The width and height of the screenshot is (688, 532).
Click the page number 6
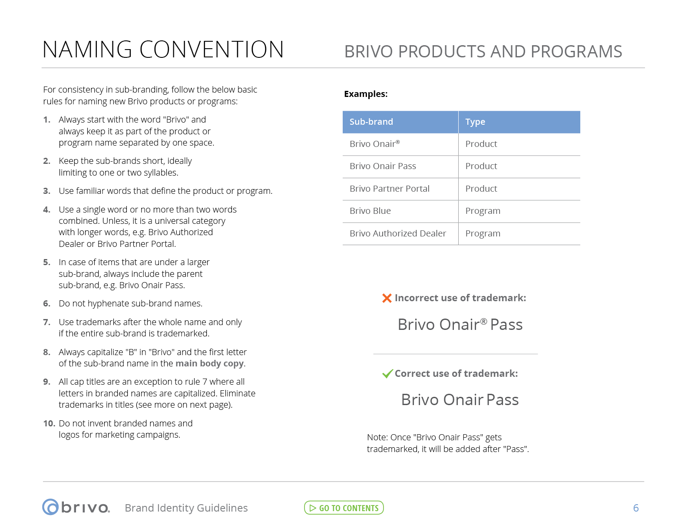click(x=636, y=508)
